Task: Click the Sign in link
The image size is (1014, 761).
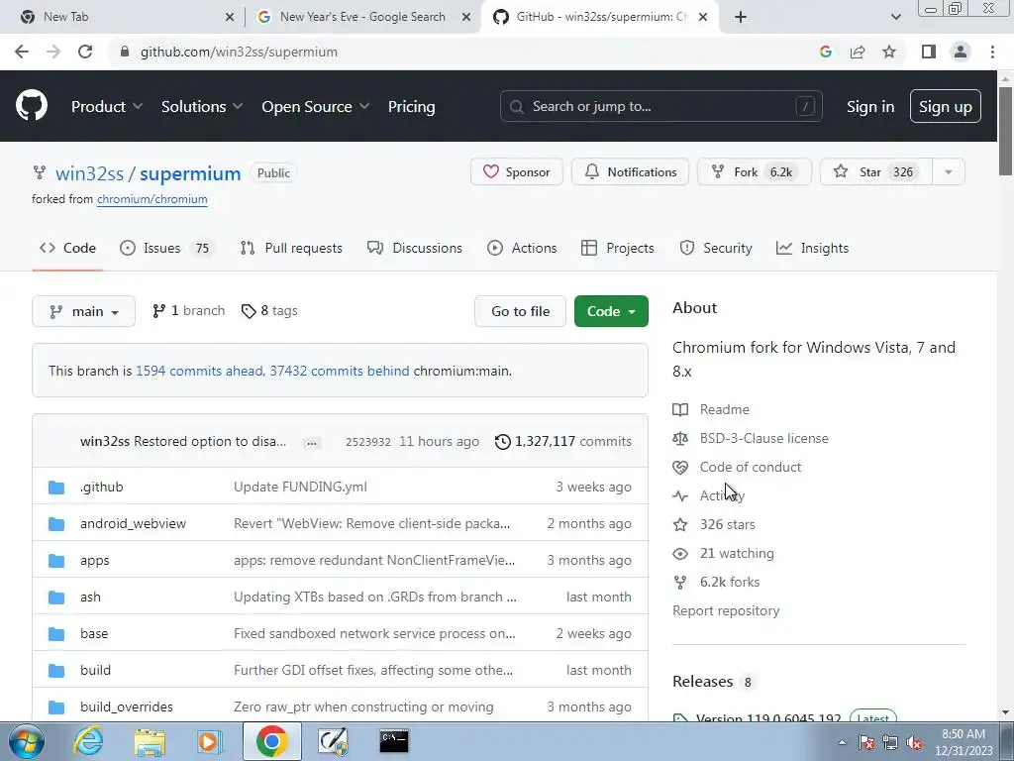Action: pos(870,107)
